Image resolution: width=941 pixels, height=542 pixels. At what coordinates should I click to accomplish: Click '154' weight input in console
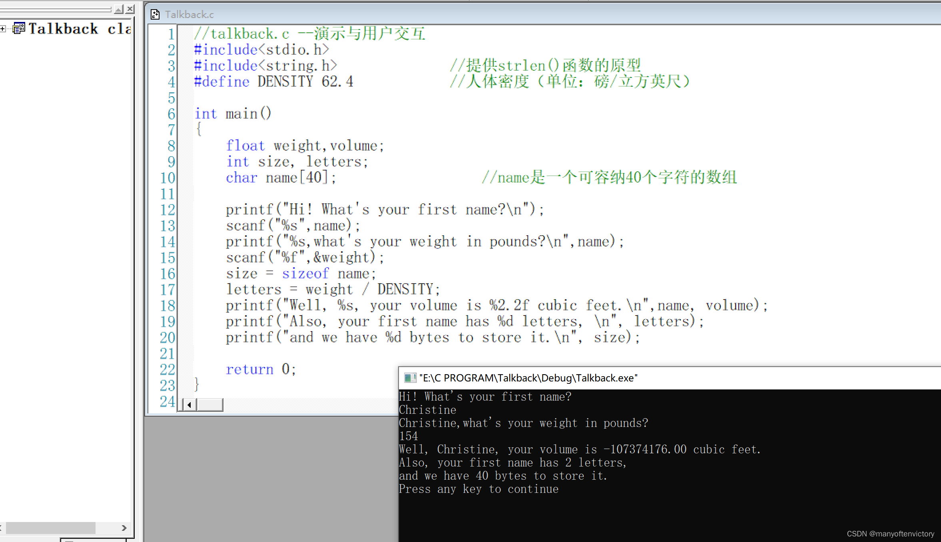pyautogui.click(x=408, y=436)
